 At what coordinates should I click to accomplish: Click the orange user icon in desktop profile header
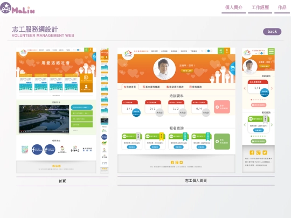tap(227, 51)
